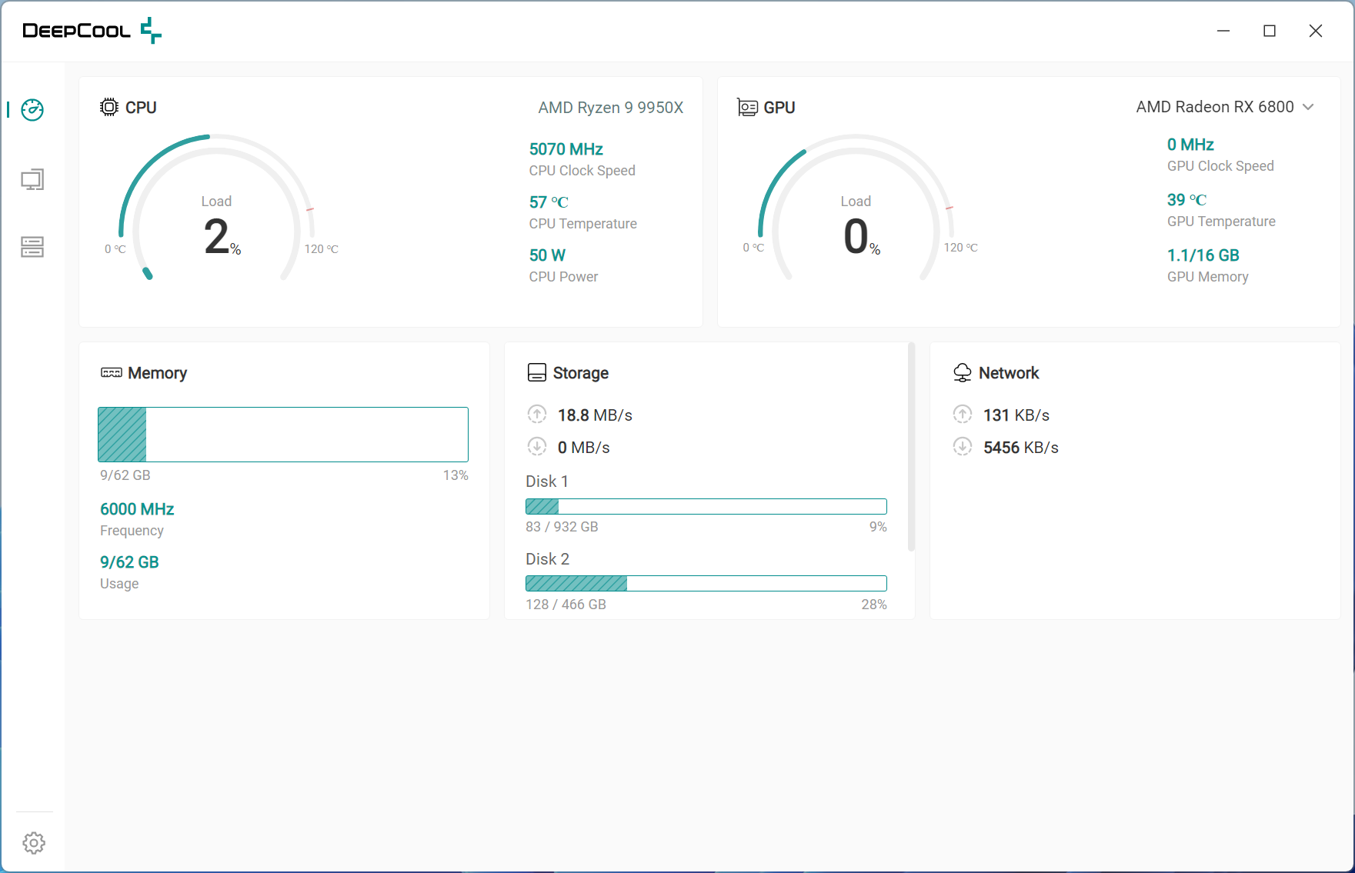Image resolution: width=1355 pixels, height=873 pixels.
Task: Click the 13% memory percentage
Action: click(456, 475)
